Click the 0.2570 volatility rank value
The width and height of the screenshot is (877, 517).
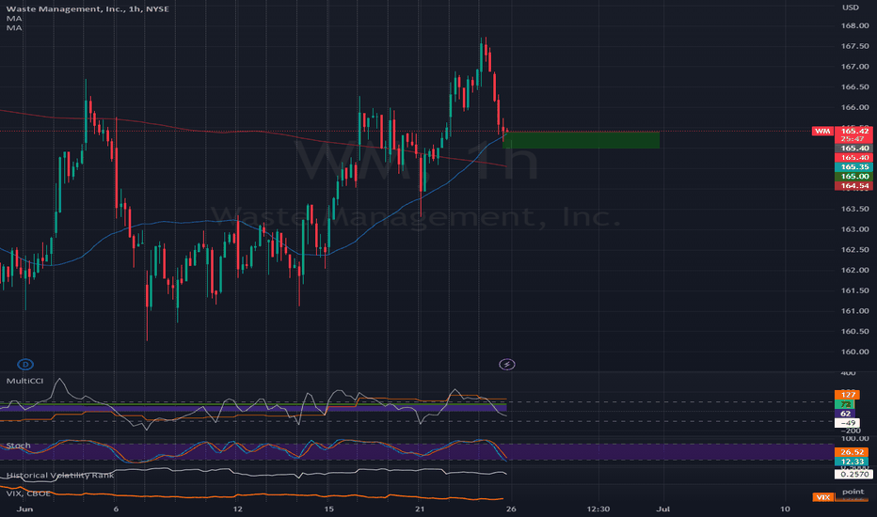(x=853, y=474)
